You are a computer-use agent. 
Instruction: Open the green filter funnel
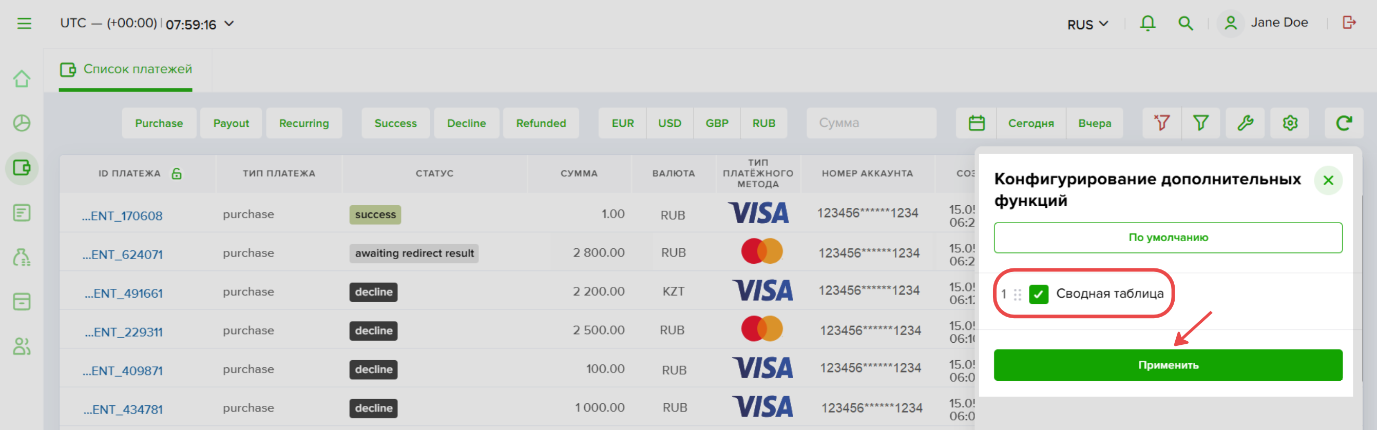point(1200,123)
